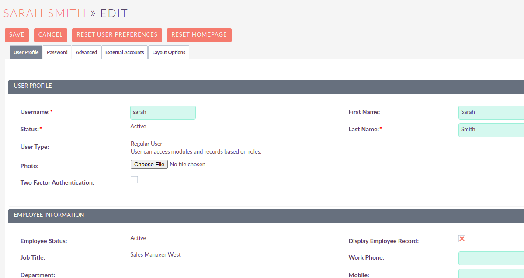The image size is (524, 278).
Task: Open the Advanced tab
Action: tap(86, 52)
